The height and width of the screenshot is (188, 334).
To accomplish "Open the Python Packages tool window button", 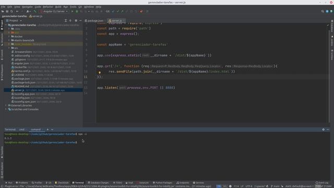I will coord(162,183).
